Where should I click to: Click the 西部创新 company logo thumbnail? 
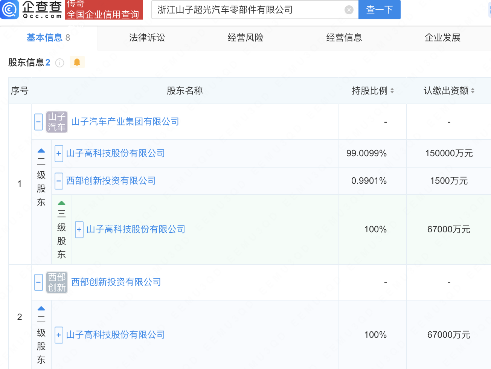tap(57, 282)
